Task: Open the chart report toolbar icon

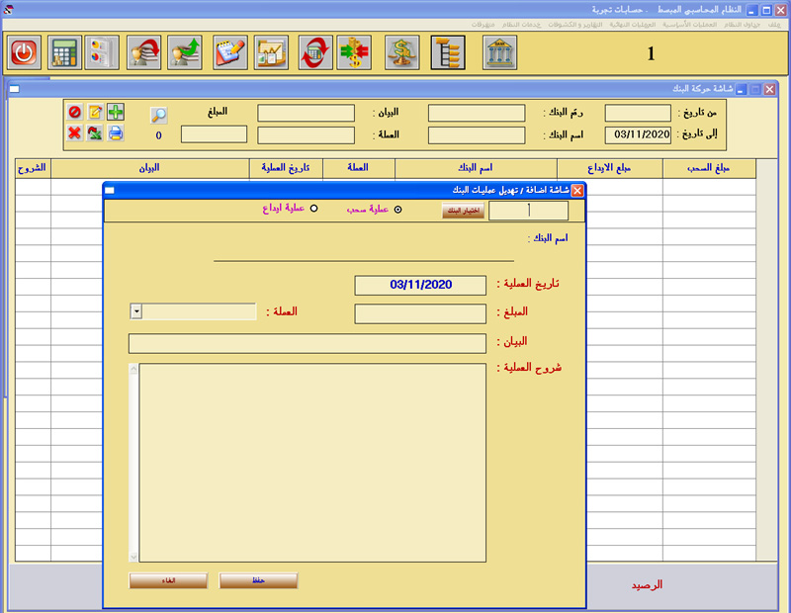Action: tap(271, 51)
